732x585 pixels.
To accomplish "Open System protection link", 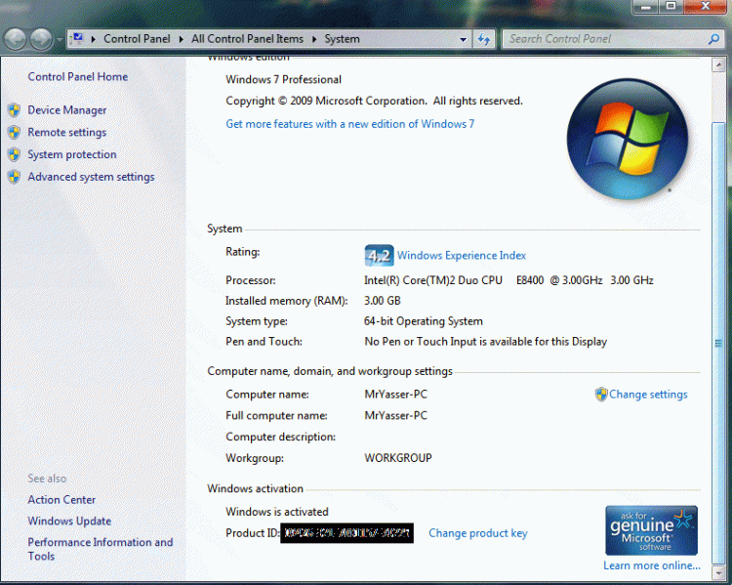I will (72, 154).
